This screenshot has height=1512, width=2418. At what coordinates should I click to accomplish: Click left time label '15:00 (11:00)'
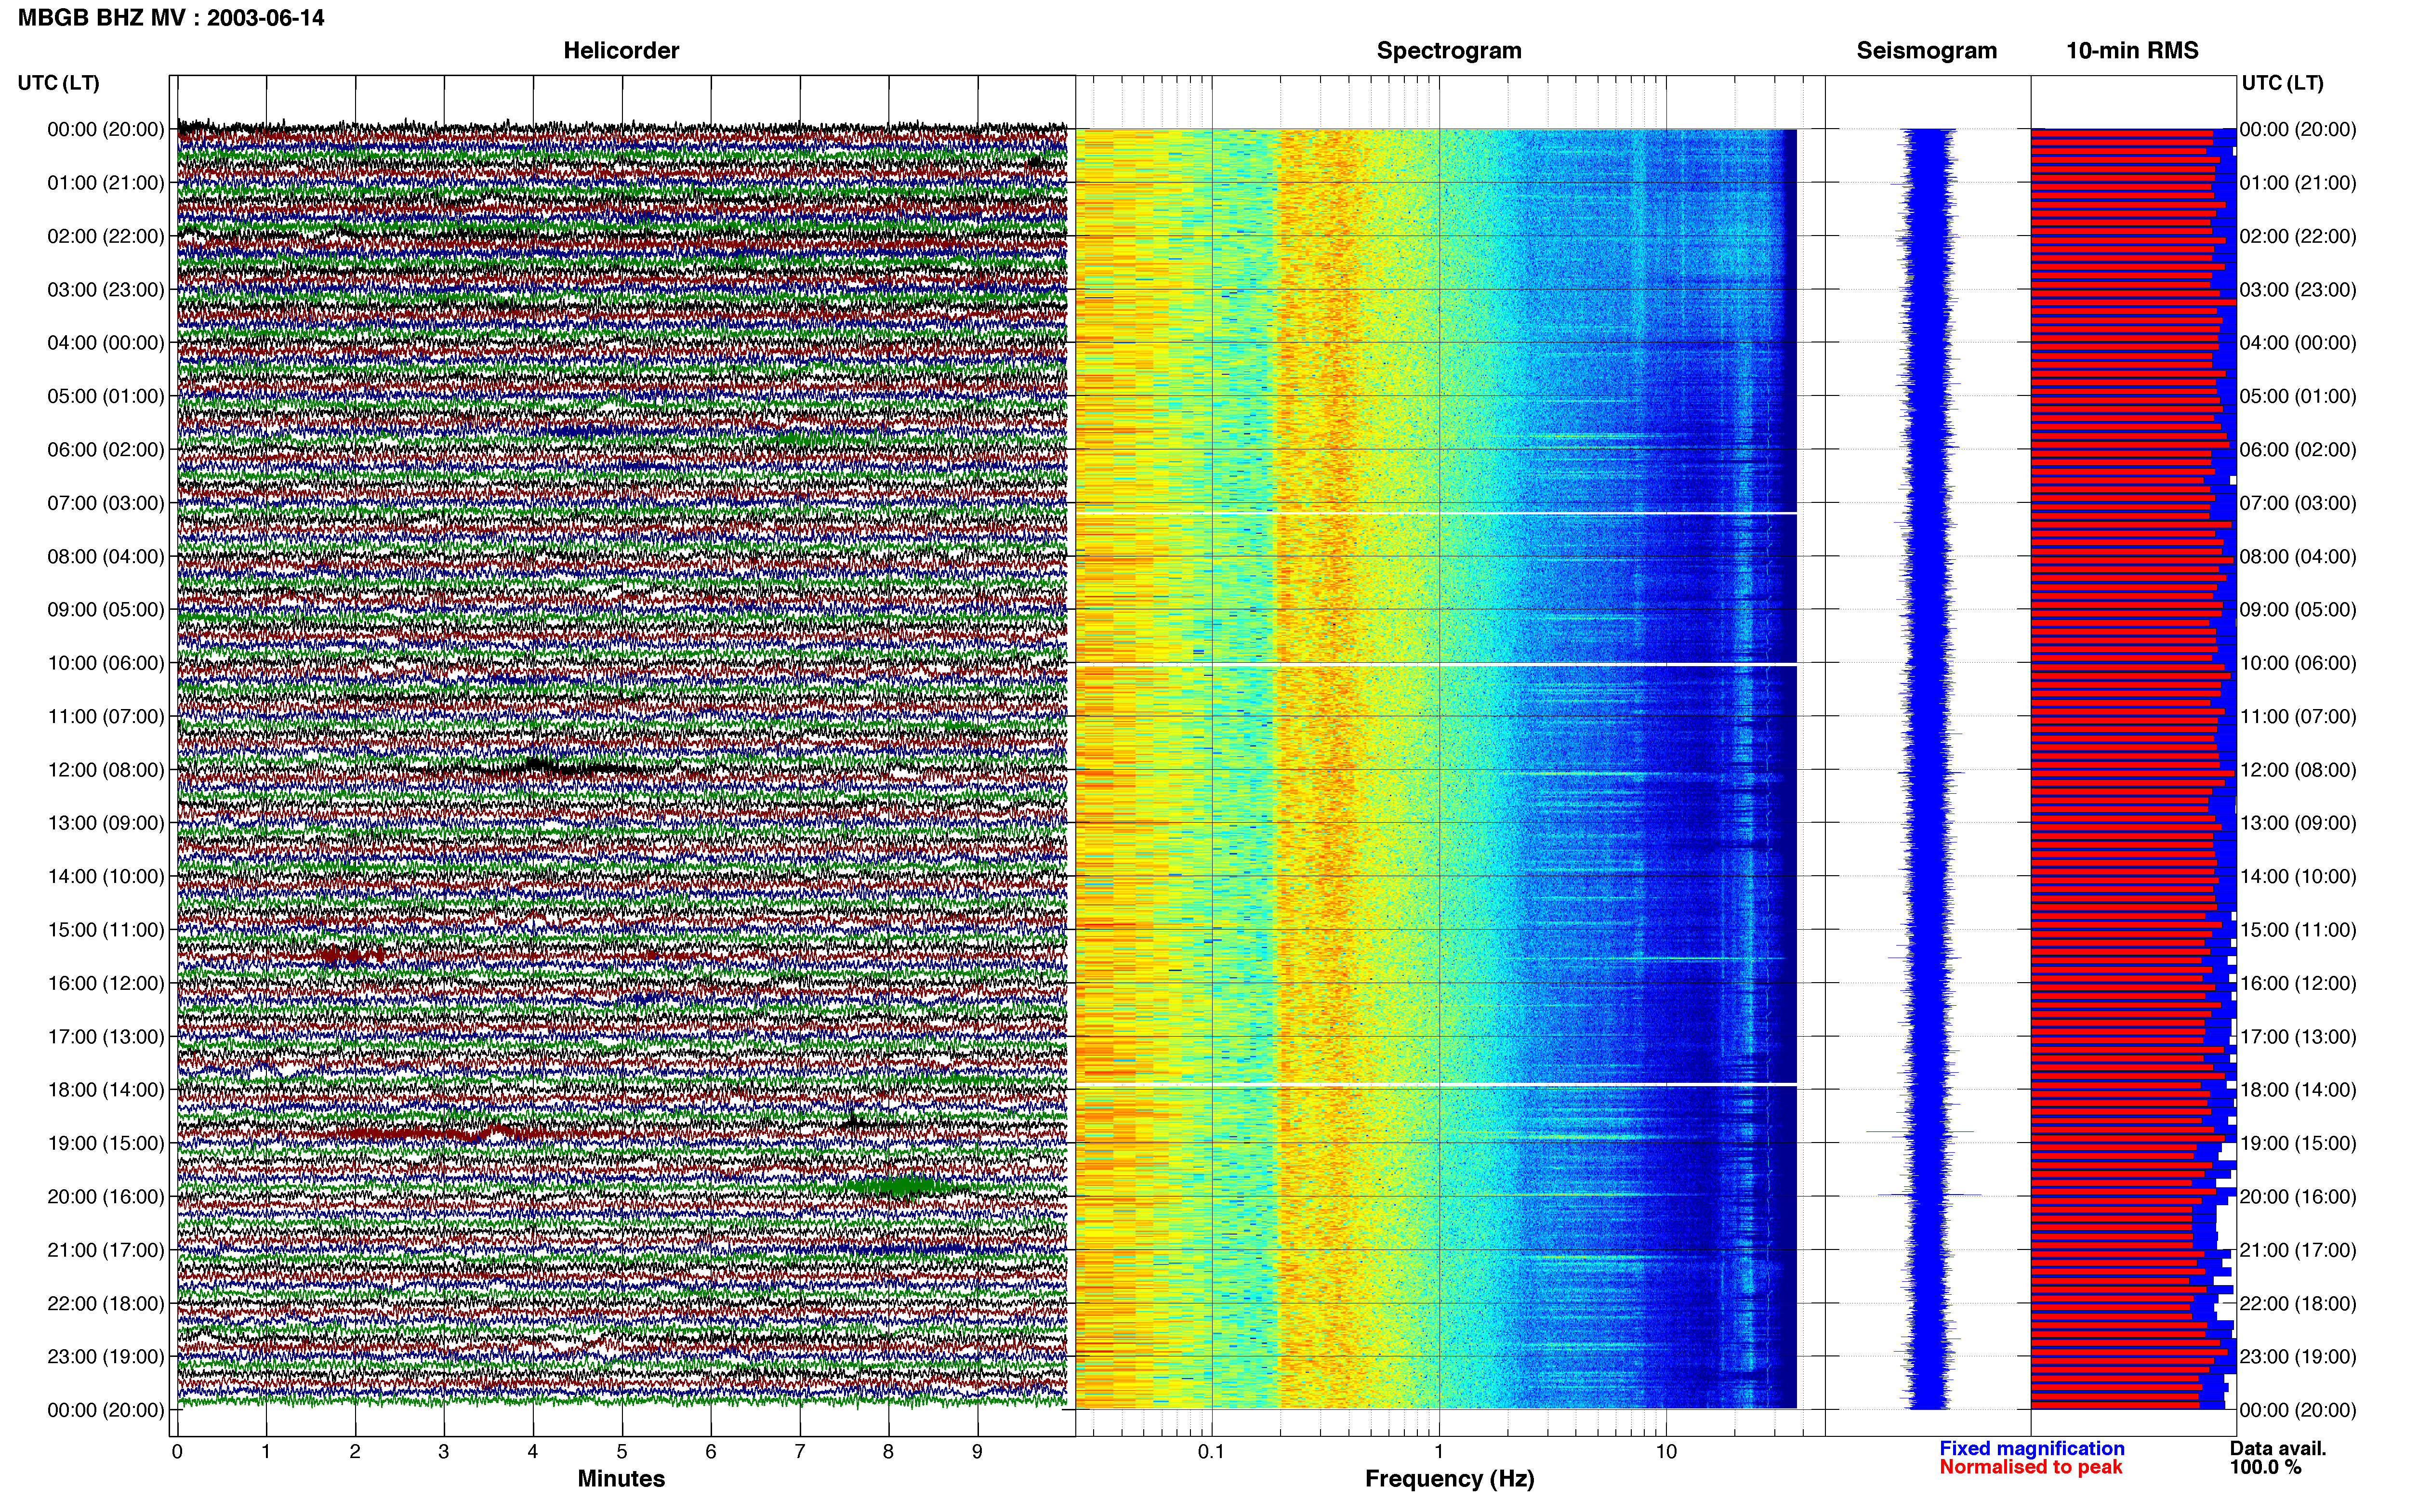click(106, 930)
